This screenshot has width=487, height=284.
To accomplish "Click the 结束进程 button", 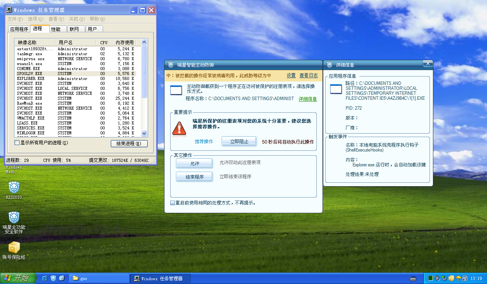I will (x=129, y=144).
